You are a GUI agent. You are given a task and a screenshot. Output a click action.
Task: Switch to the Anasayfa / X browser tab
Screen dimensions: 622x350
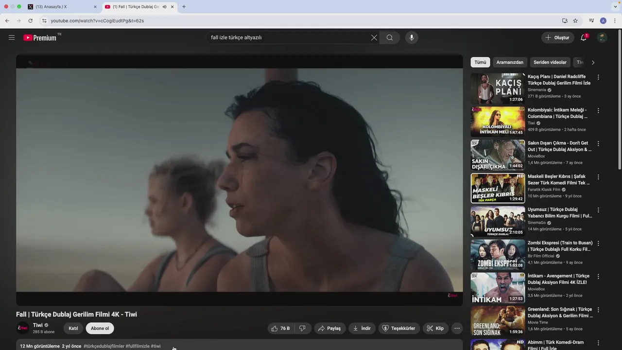tap(61, 7)
